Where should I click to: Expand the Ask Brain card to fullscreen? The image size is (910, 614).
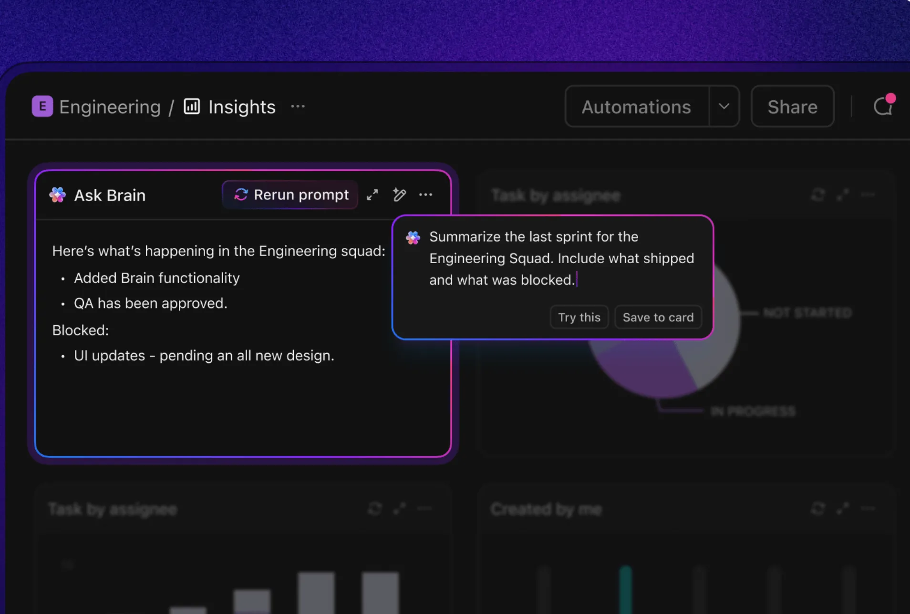coord(372,194)
